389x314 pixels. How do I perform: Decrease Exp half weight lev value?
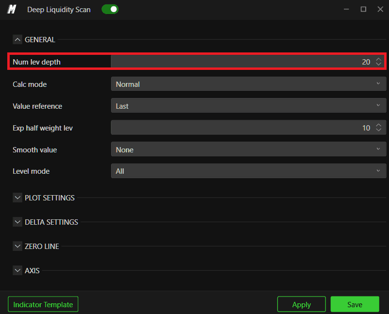379,130
